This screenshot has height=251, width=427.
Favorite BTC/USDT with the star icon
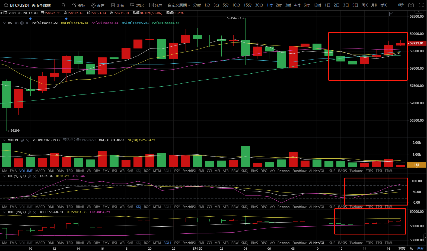[x=6, y=5]
